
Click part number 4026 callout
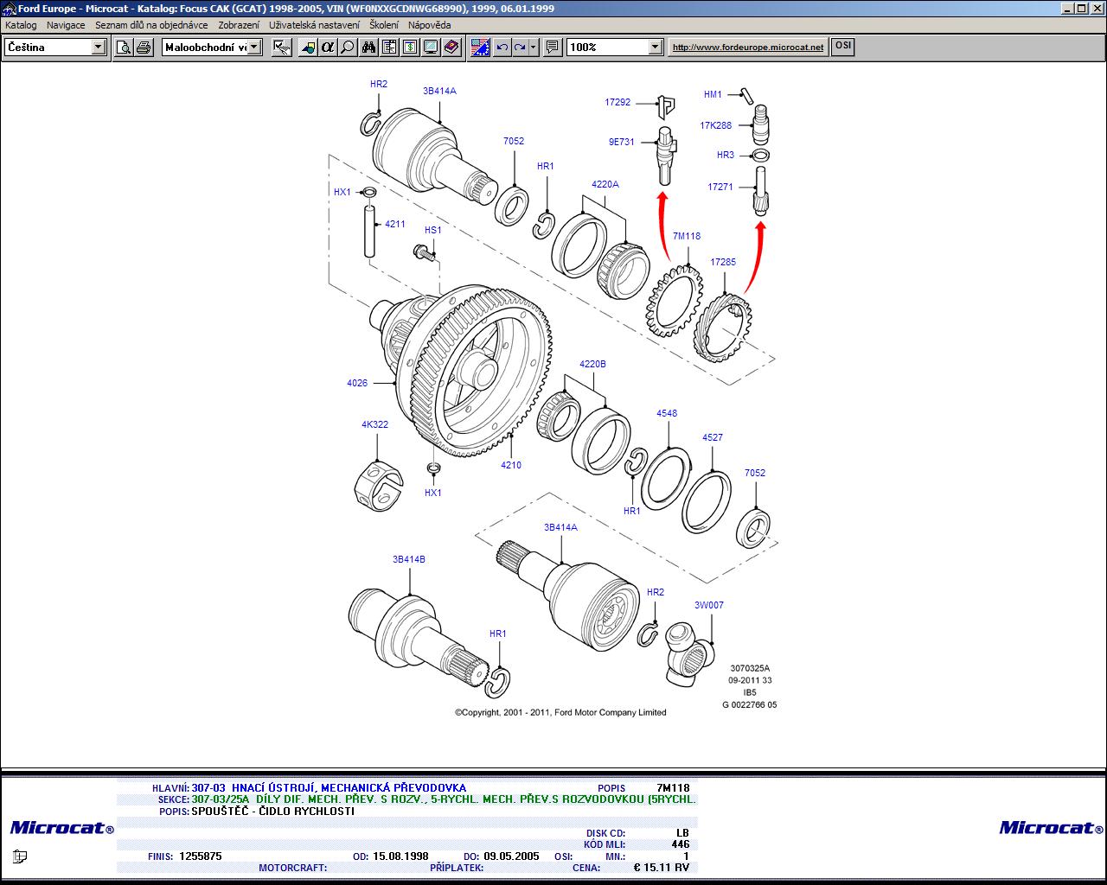(357, 383)
